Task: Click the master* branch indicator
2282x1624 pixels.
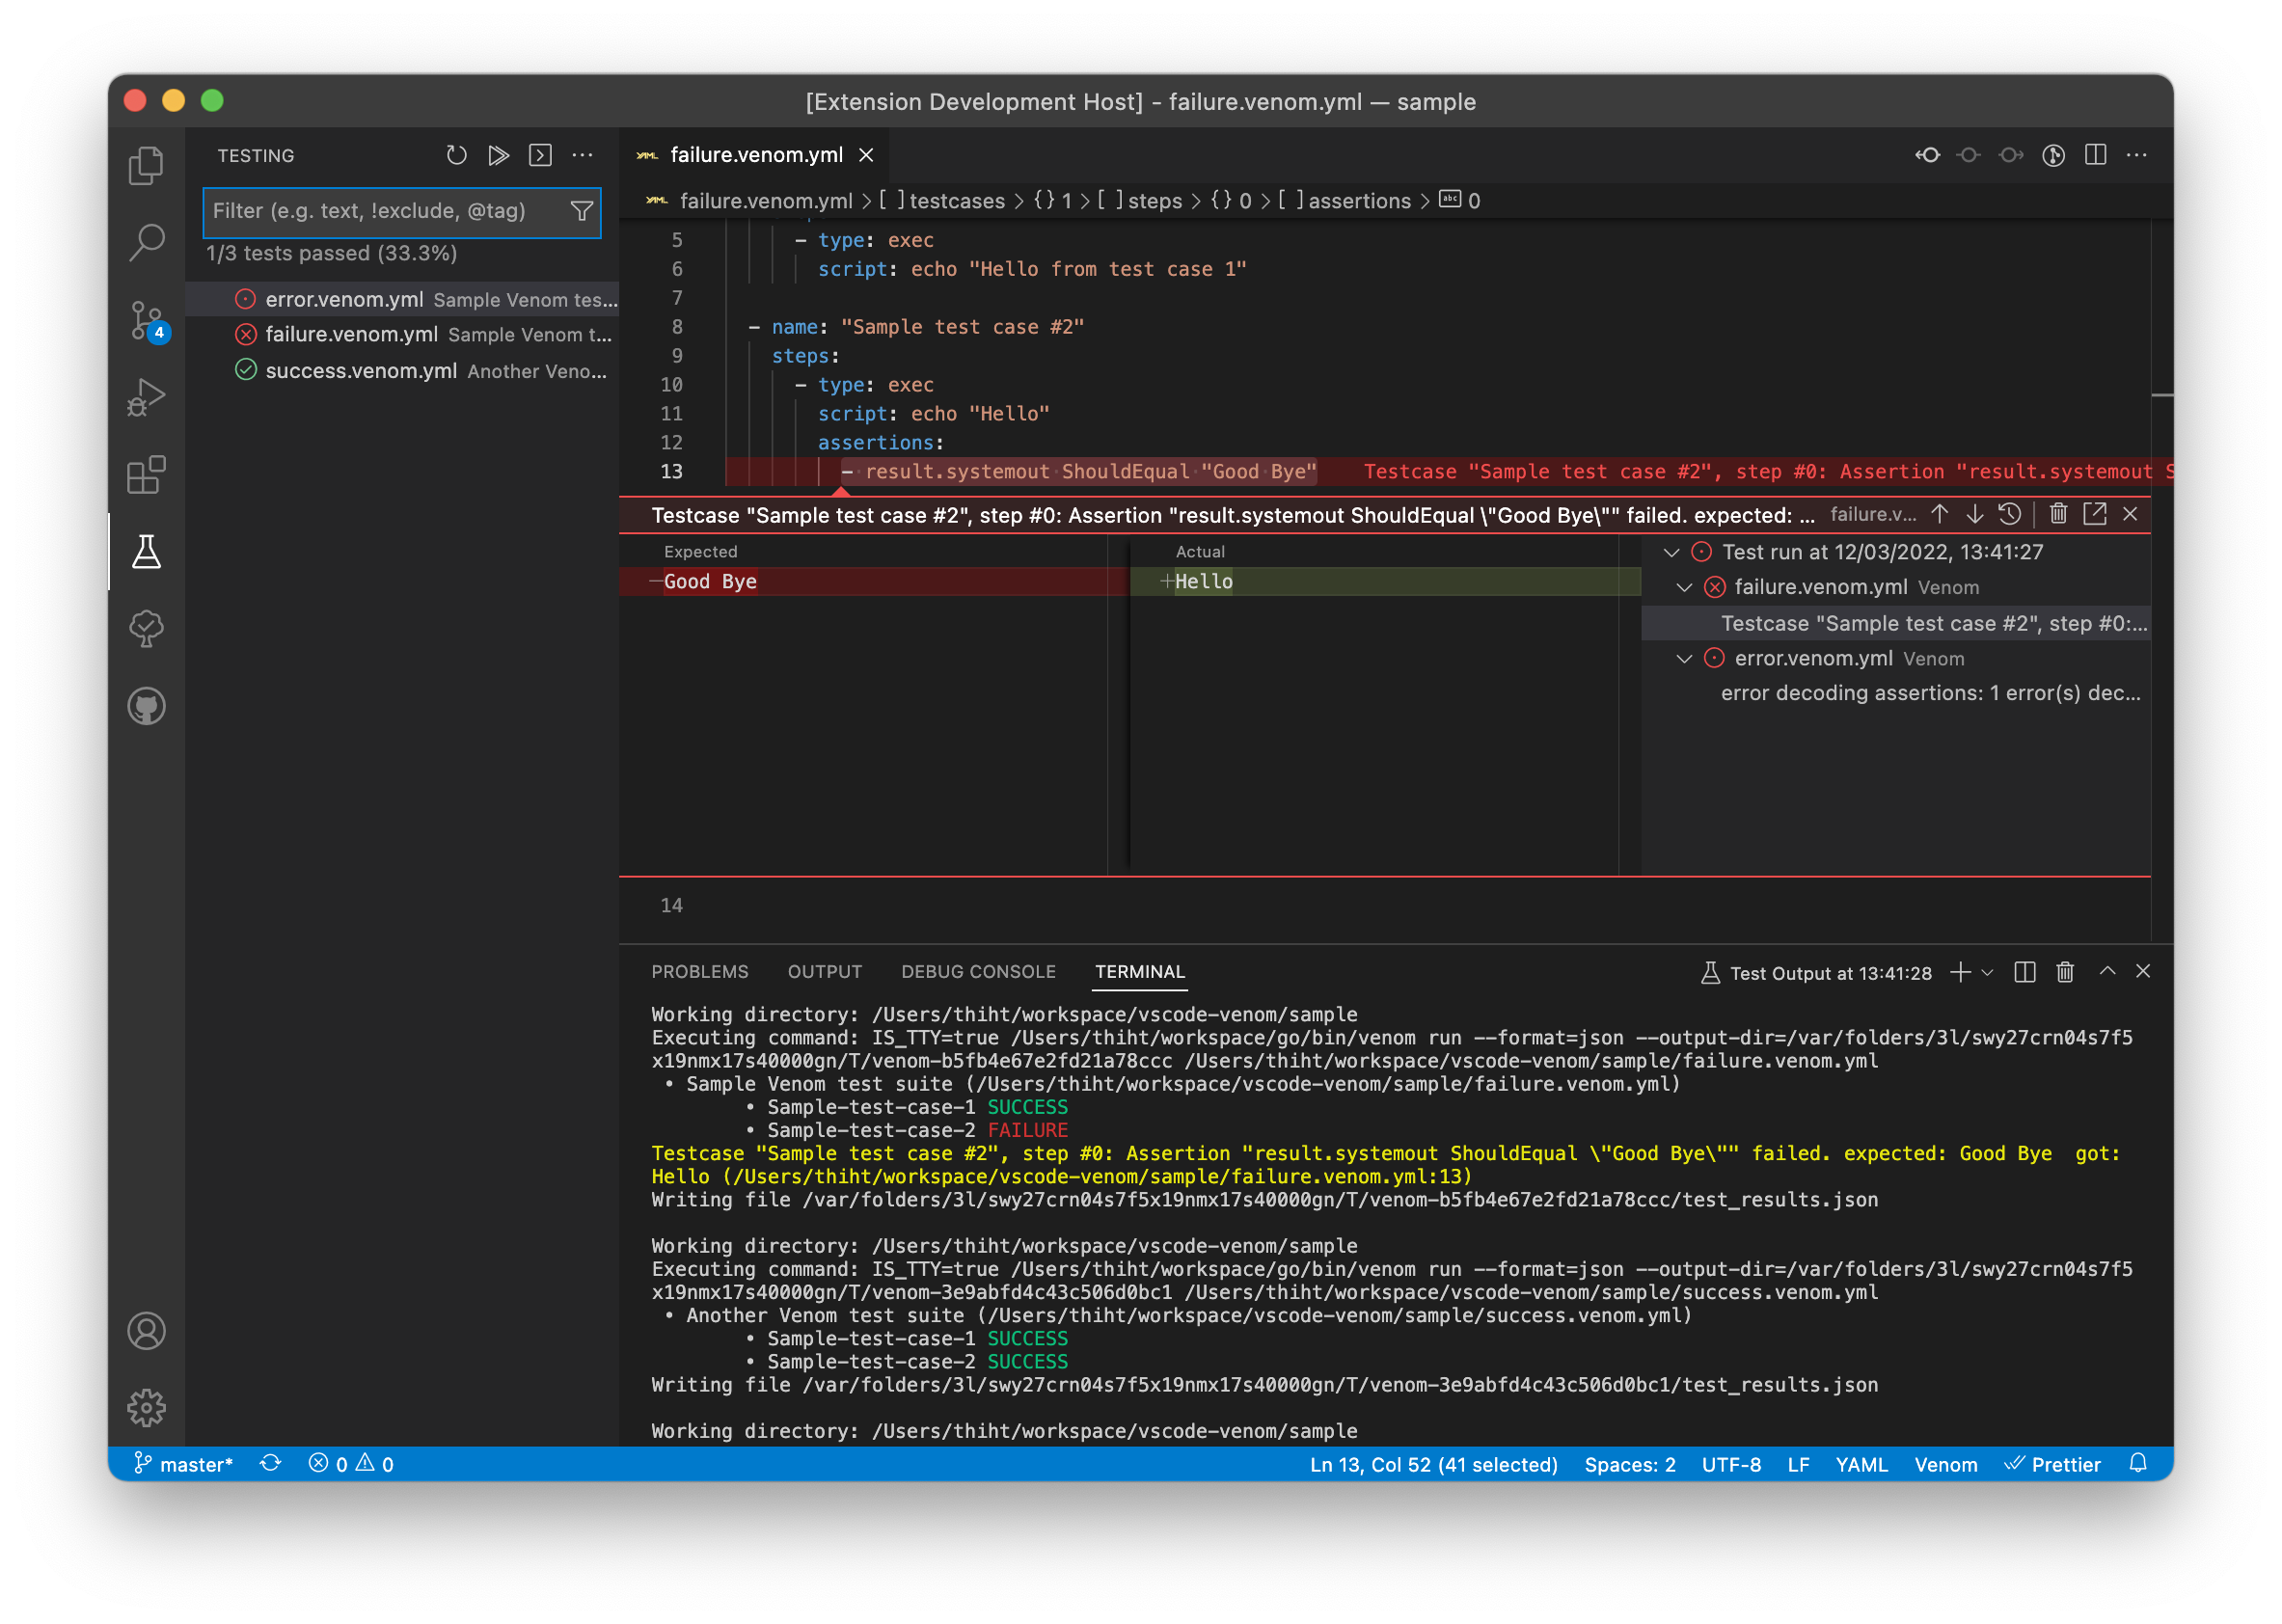Action: 184,1465
